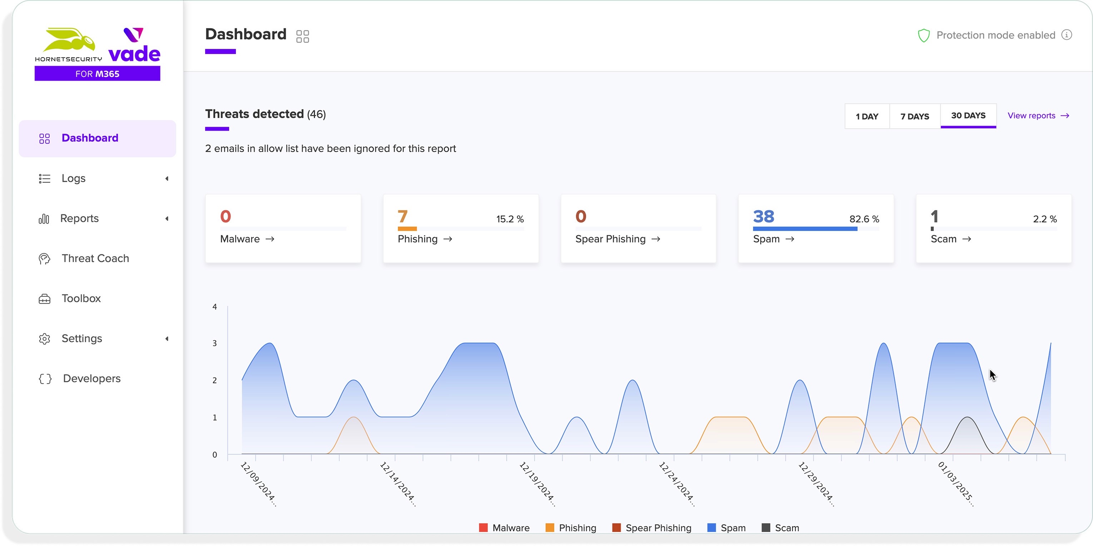Viewport: 1093px width, 546px height.
Task: Click the View reports arrow icon
Action: pyautogui.click(x=1065, y=116)
